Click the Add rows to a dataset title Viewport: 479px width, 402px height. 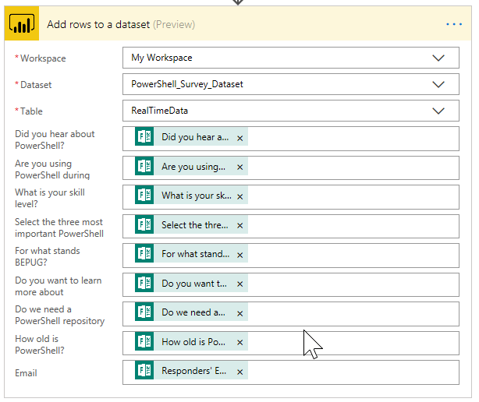98,24
